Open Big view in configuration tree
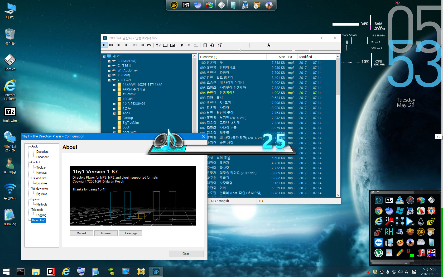This screenshot has width=443, height=277. [41, 194]
